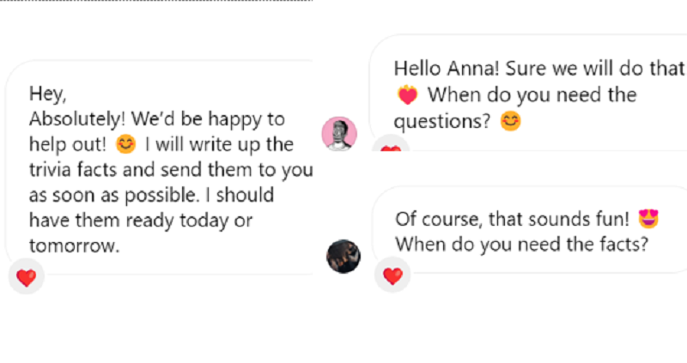Image resolution: width=687 pixels, height=363 pixels.
Task: Click the smiling emoji after 'questions?'
Action: (x=510, y=122)
